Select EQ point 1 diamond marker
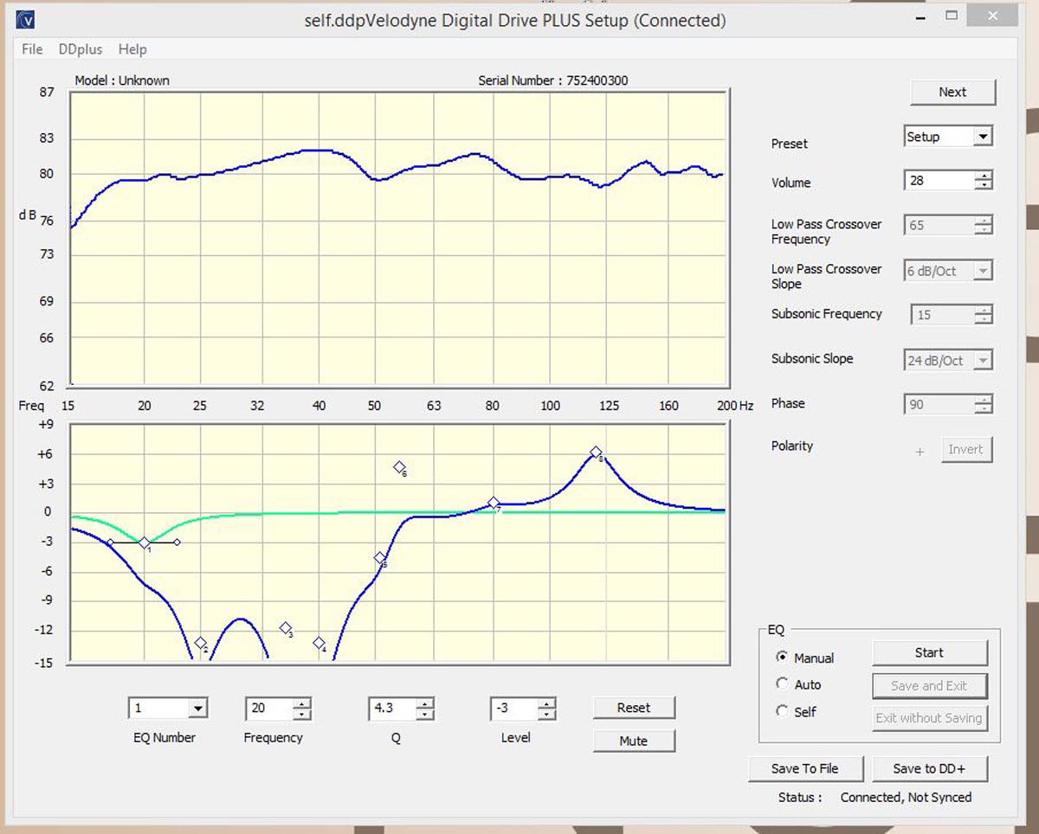 [x=144, y=542]
